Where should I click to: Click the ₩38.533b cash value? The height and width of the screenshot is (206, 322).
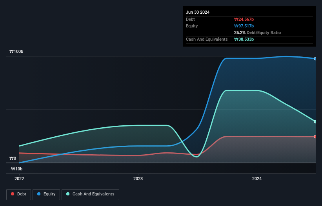tap(244, 39)
